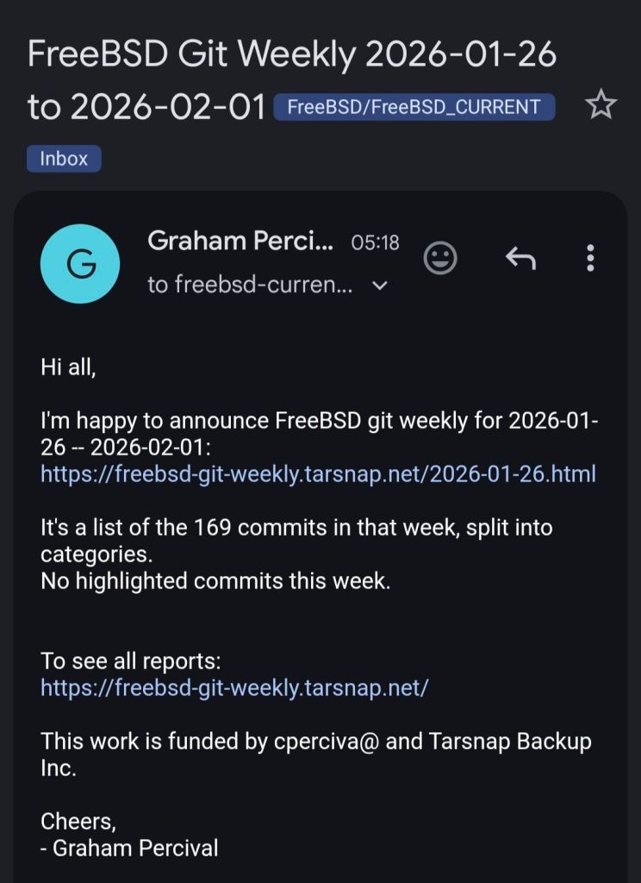Star this FreeBSD Git Weekly email
This screenshot has width=641, height=883.
click(x=601, y=106)
